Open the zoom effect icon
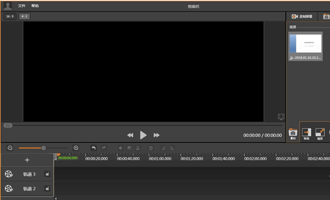This screenshot has width=330, height=200. click(320, 134)
